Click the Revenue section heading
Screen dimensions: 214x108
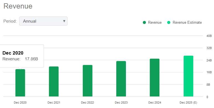click(x=18, y=6)
